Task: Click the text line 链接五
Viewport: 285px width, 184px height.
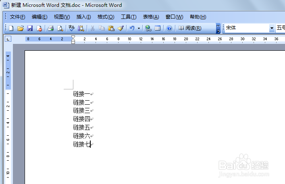Action: pyautogui.click(x=81, y=127)
